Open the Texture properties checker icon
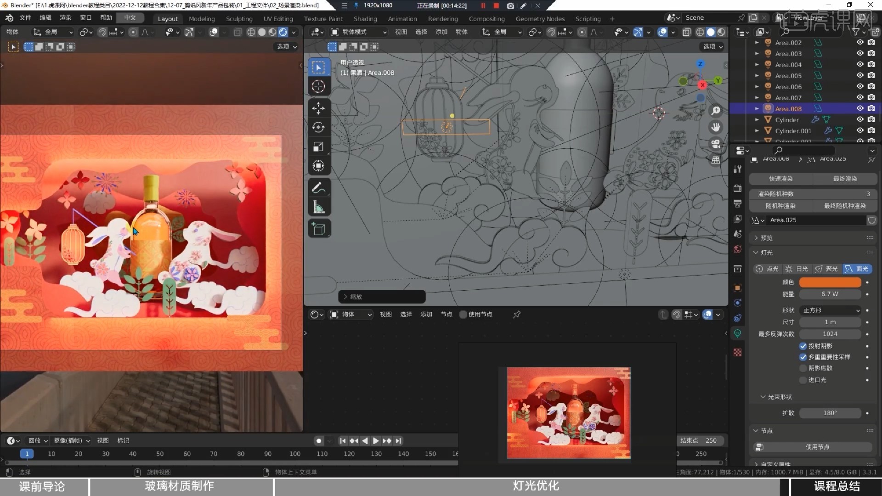 pos(738,352)
